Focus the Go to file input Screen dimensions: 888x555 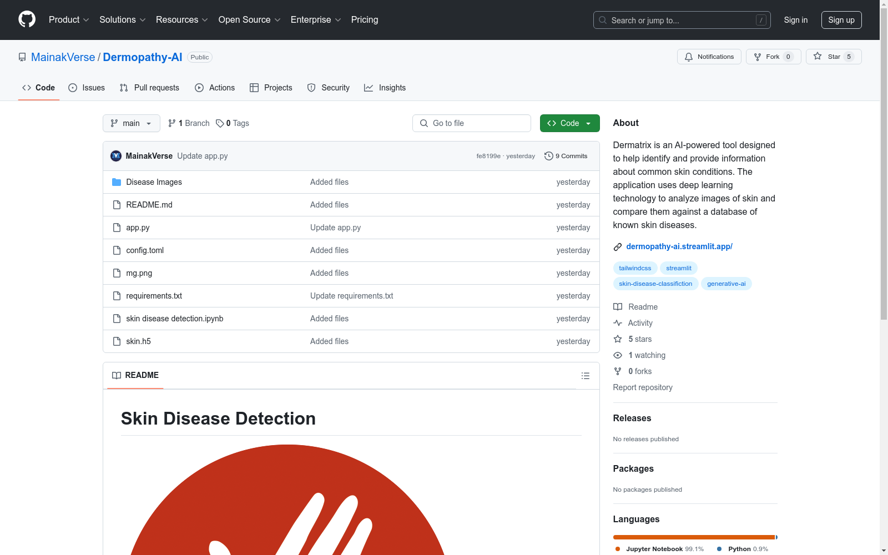[472, 123]
